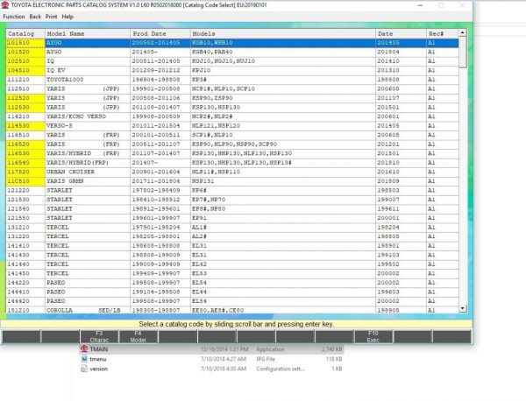
Task: Click the F10 Exec button
Action: click(373, 336)
